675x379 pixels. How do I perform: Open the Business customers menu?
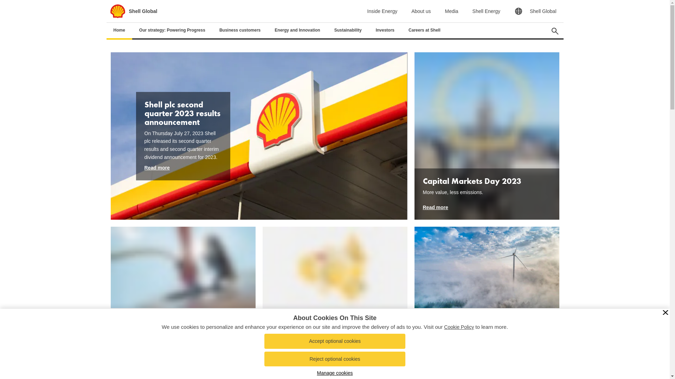(240, 30)
